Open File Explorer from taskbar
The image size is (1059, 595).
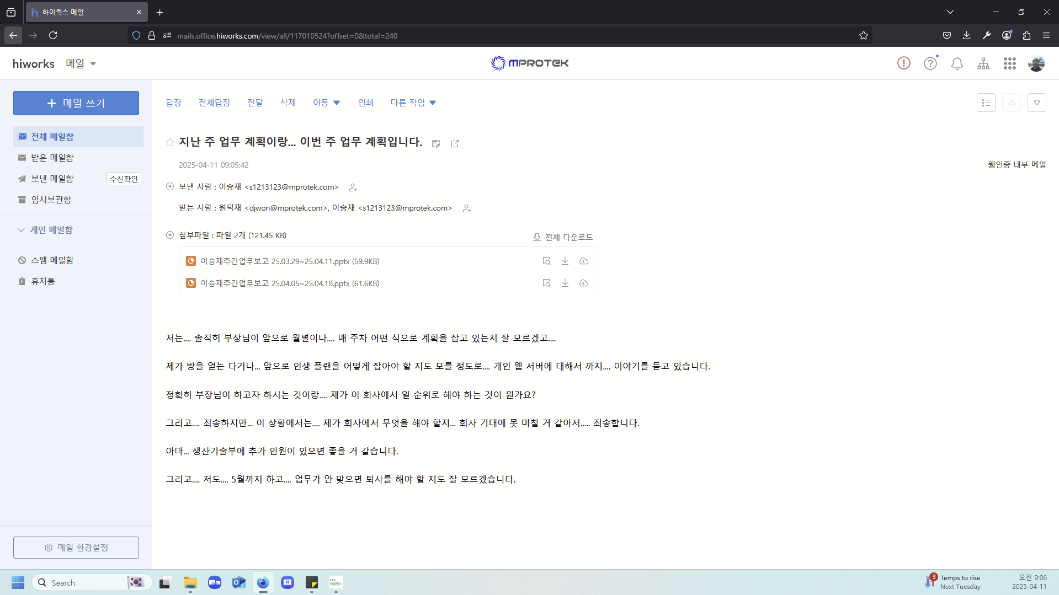tap(190, 582)
